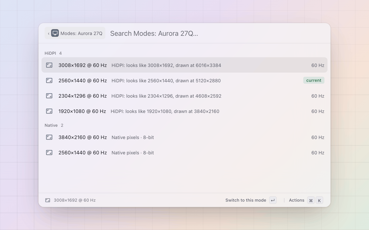Click 60 Hz label on 3008×1692 row
Viewport: 369px width, 230px height.
(x=318, y=65)
